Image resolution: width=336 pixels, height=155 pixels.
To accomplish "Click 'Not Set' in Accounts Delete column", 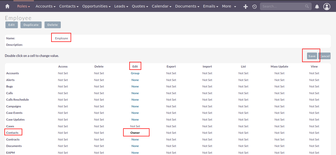I will [x=99, y=73].
